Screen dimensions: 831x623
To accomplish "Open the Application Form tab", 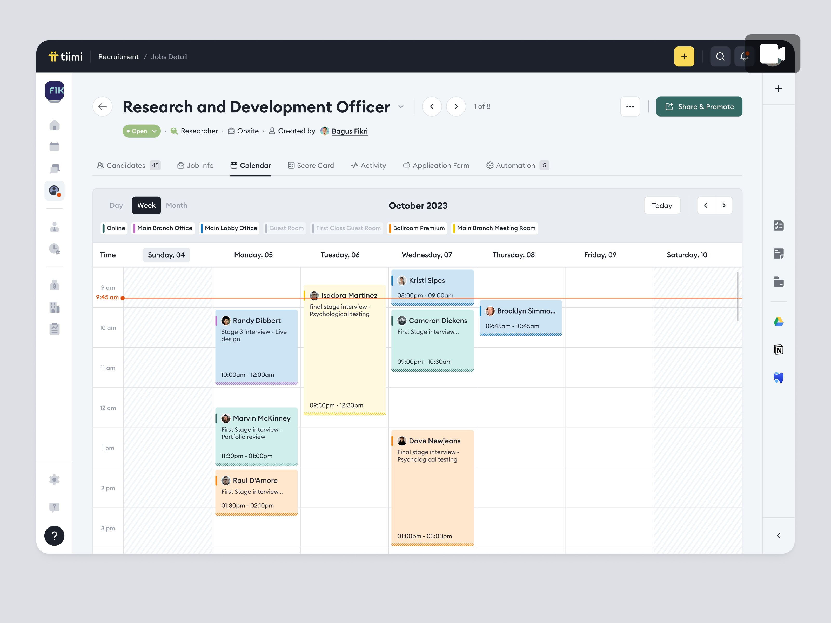I will tap(436, 165).
